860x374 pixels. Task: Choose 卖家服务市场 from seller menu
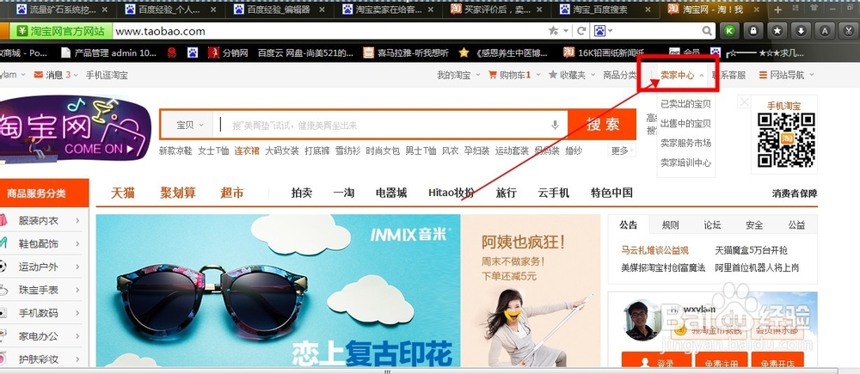coord(685,143)
